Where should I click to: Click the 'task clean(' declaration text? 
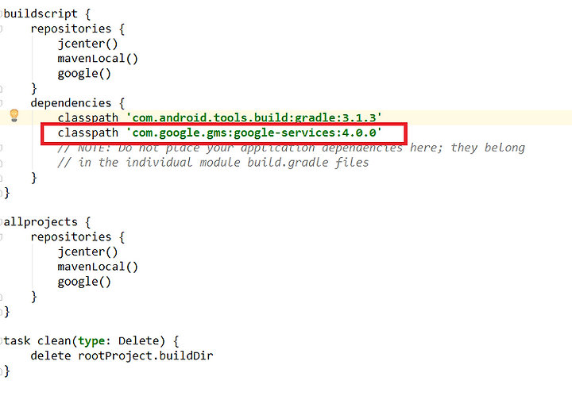point(41,341)
